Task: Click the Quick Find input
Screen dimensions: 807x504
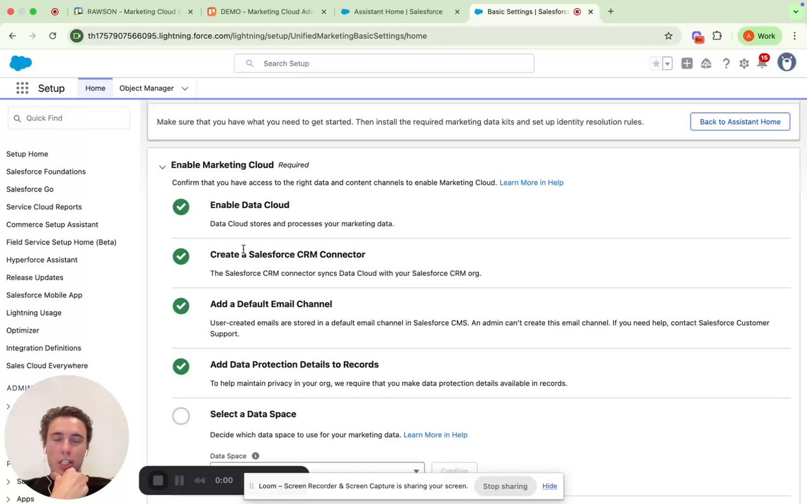Action: click(69, 118)
